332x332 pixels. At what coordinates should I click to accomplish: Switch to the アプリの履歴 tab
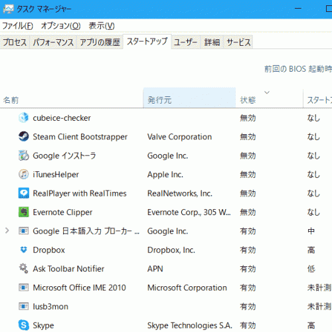[x=100, y=42]
